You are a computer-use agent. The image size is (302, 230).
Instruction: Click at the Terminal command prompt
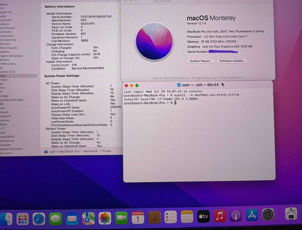[175, 103]
